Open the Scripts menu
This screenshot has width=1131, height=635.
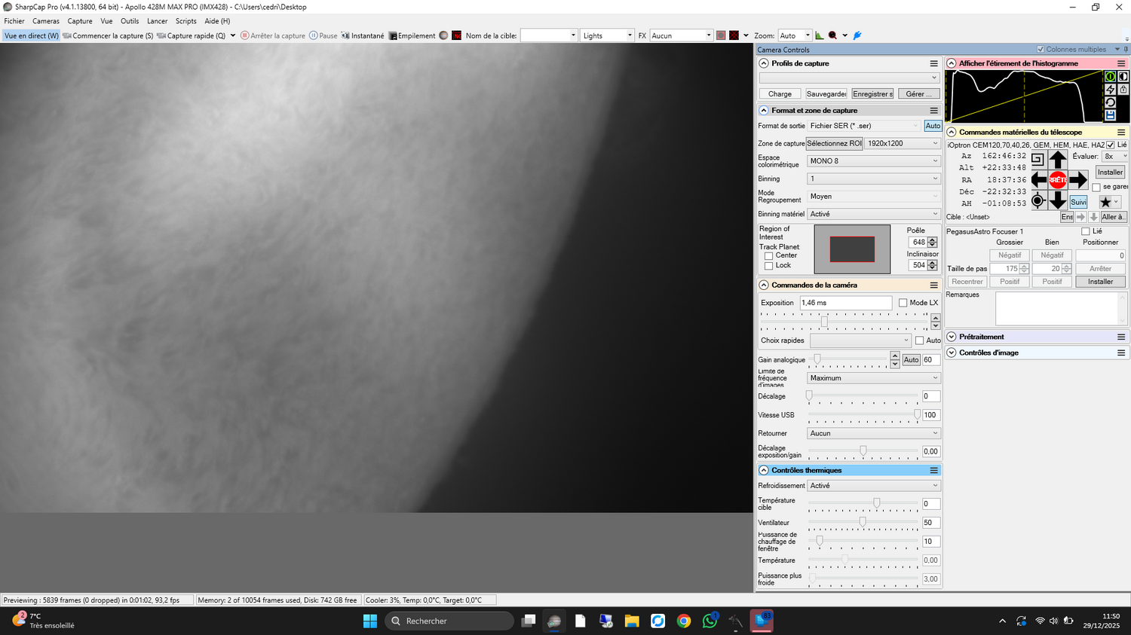185,21
